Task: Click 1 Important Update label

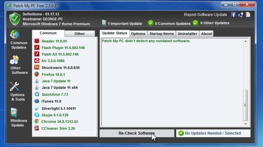Action: (x=125, y=24)
